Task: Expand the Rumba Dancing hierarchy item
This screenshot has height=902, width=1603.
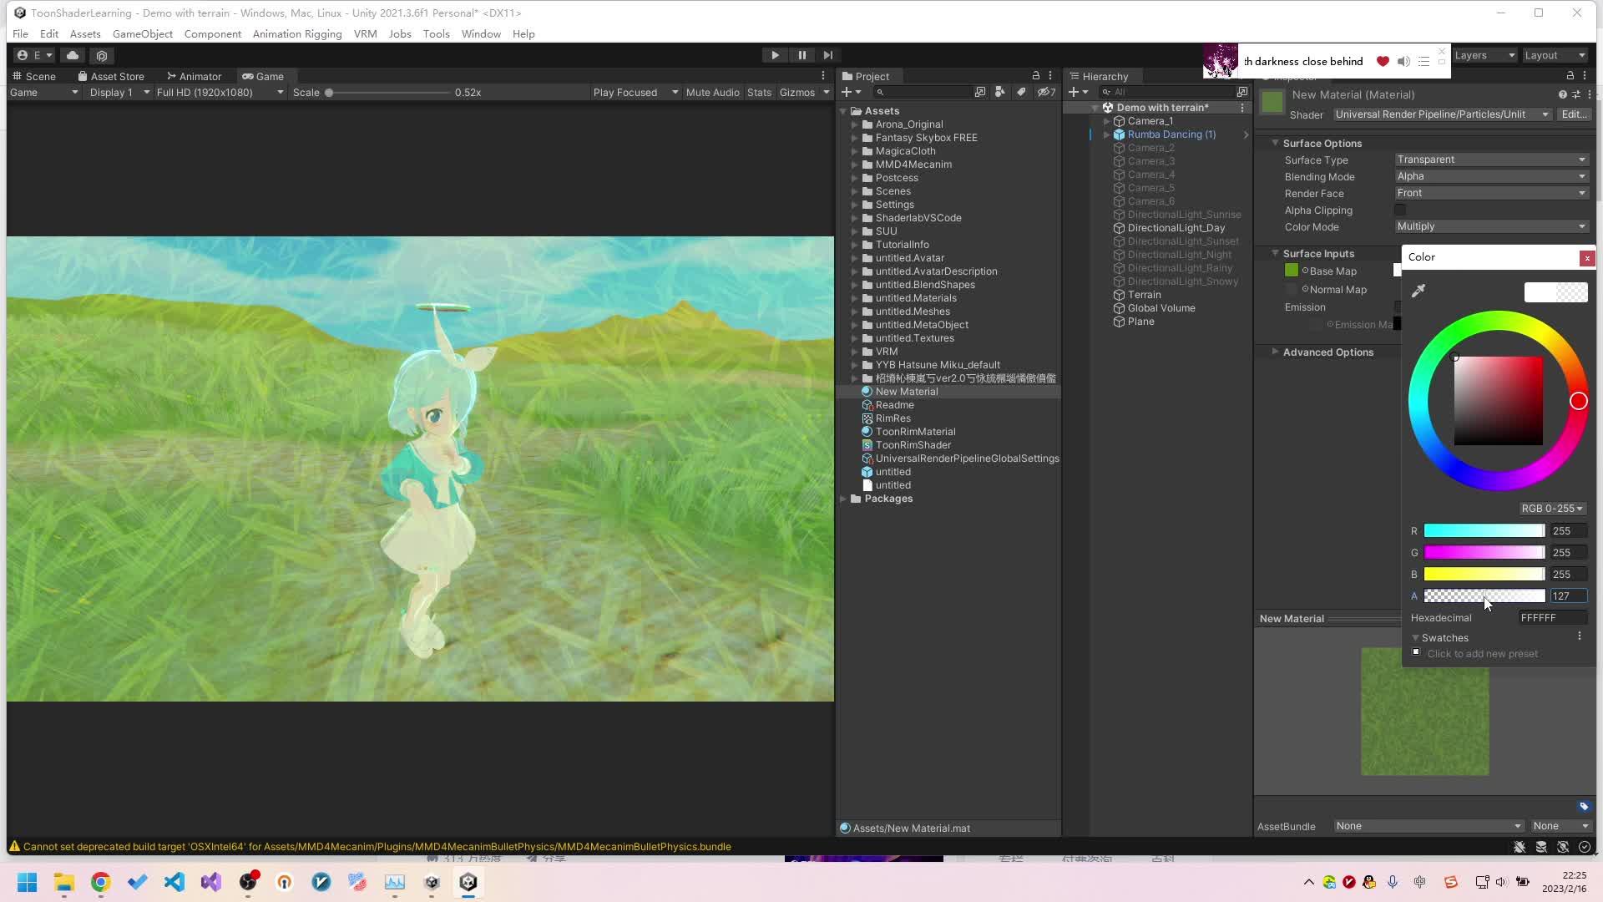Action: pos(1107,134)
